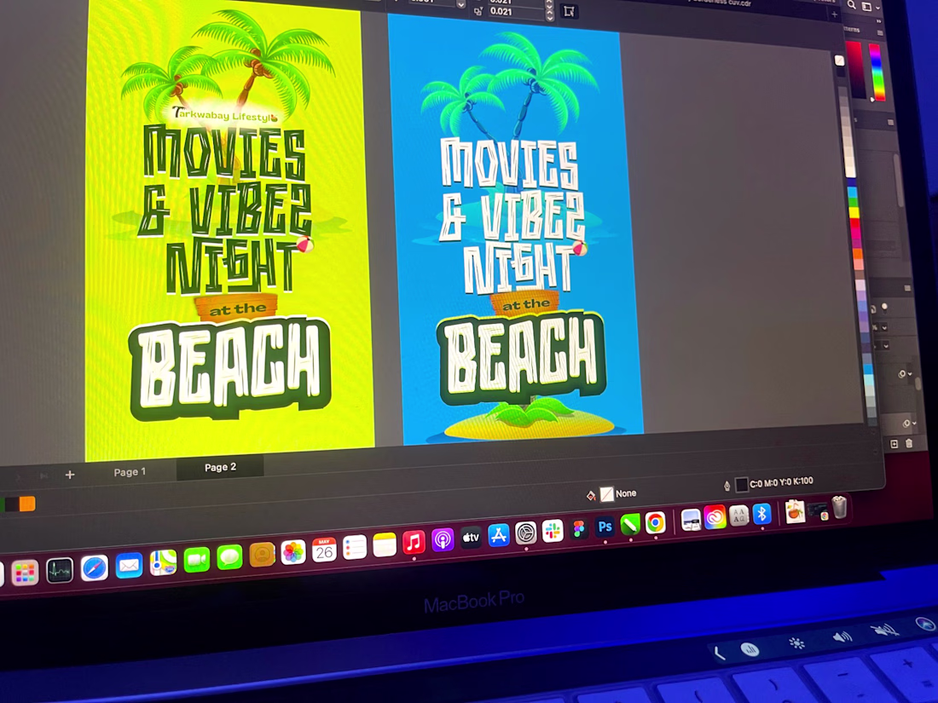Switch to the Page 2 tab
Image resolution: width=938 pixels, height=703 pixels.
pos(220,467)
